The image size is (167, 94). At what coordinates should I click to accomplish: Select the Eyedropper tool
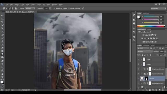tap(2, 31)
